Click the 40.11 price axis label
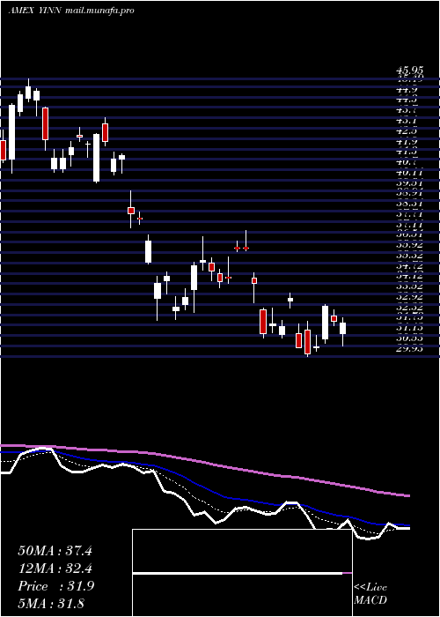This screenshot has width=440, height=617. click(410, 173)
